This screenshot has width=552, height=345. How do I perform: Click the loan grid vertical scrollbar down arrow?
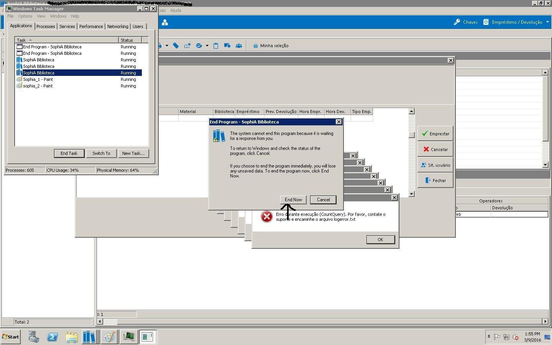point(412,194)
